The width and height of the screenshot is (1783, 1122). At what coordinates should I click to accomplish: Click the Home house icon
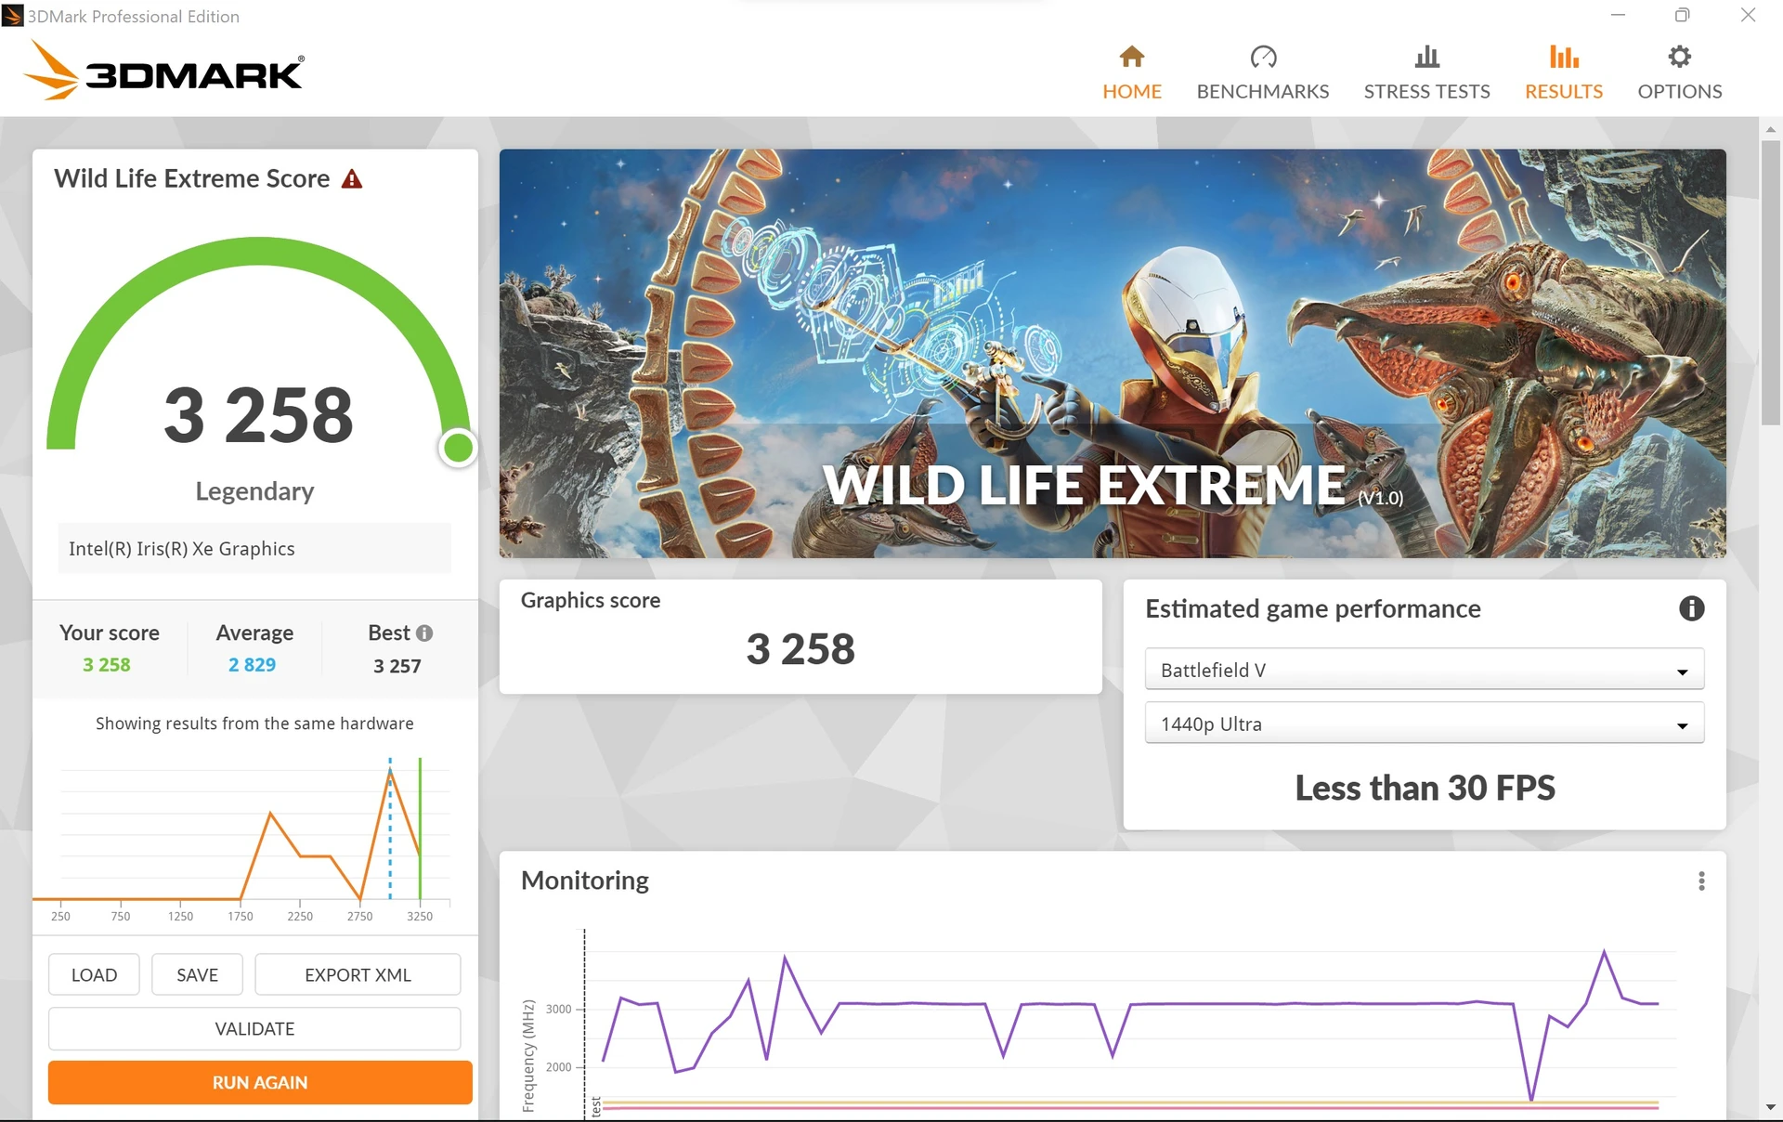click(1131, 57)
